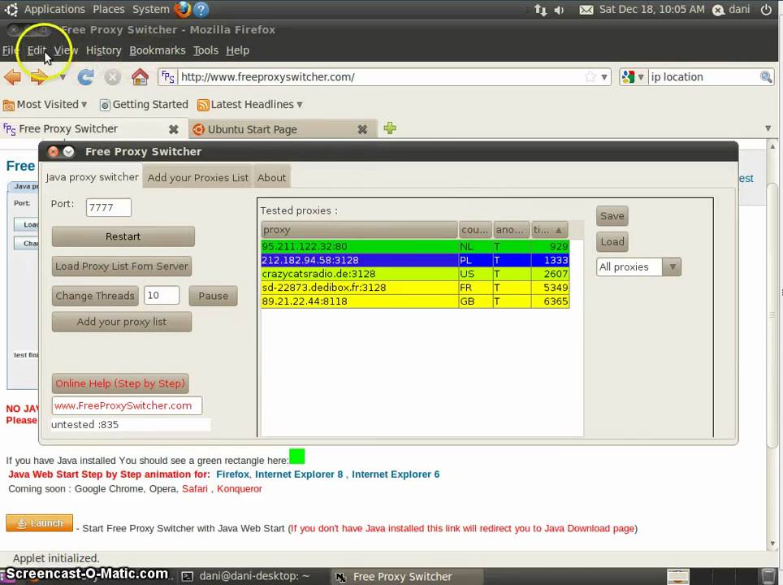Click the Port input field
This screenshot has width=783, height=585.
[108, 207]
